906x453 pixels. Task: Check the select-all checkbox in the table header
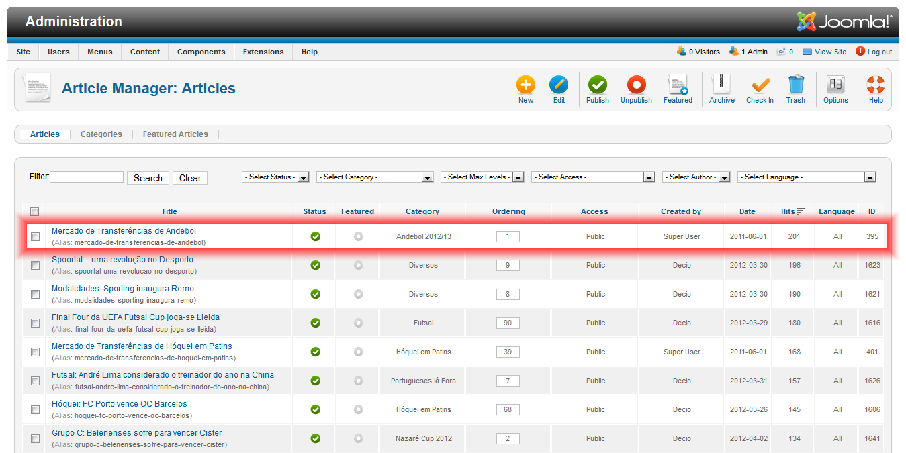[35, 211]
